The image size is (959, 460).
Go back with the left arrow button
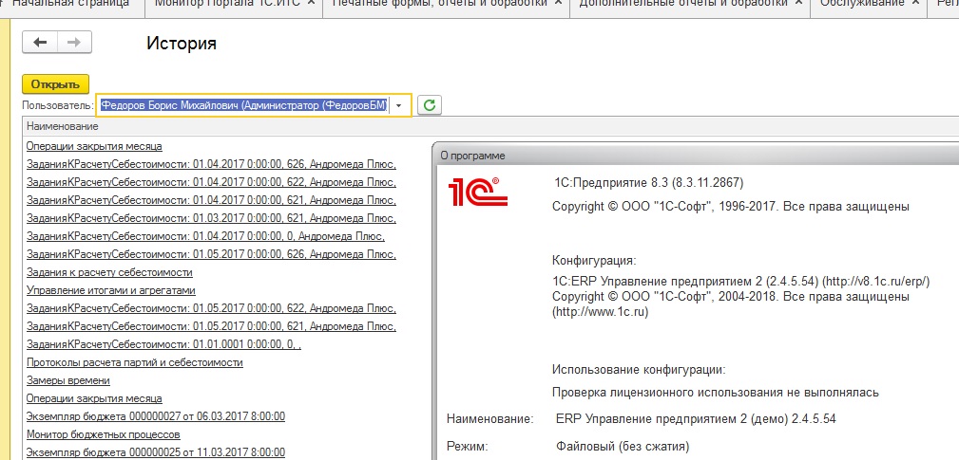(x=40, y=42)
